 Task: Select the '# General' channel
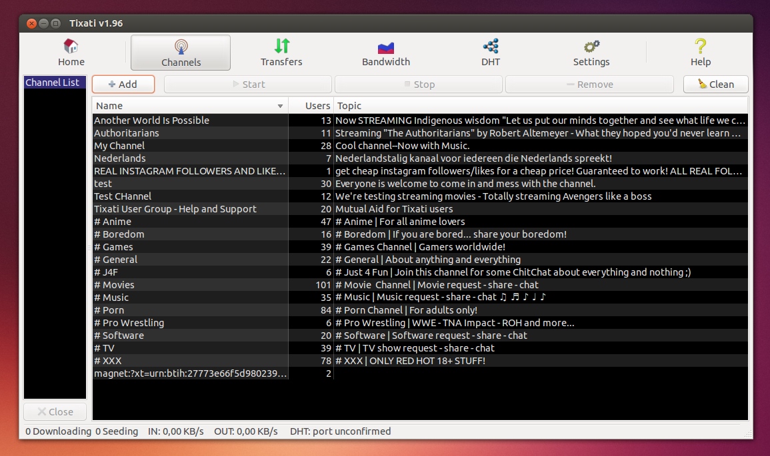point(420,260)
